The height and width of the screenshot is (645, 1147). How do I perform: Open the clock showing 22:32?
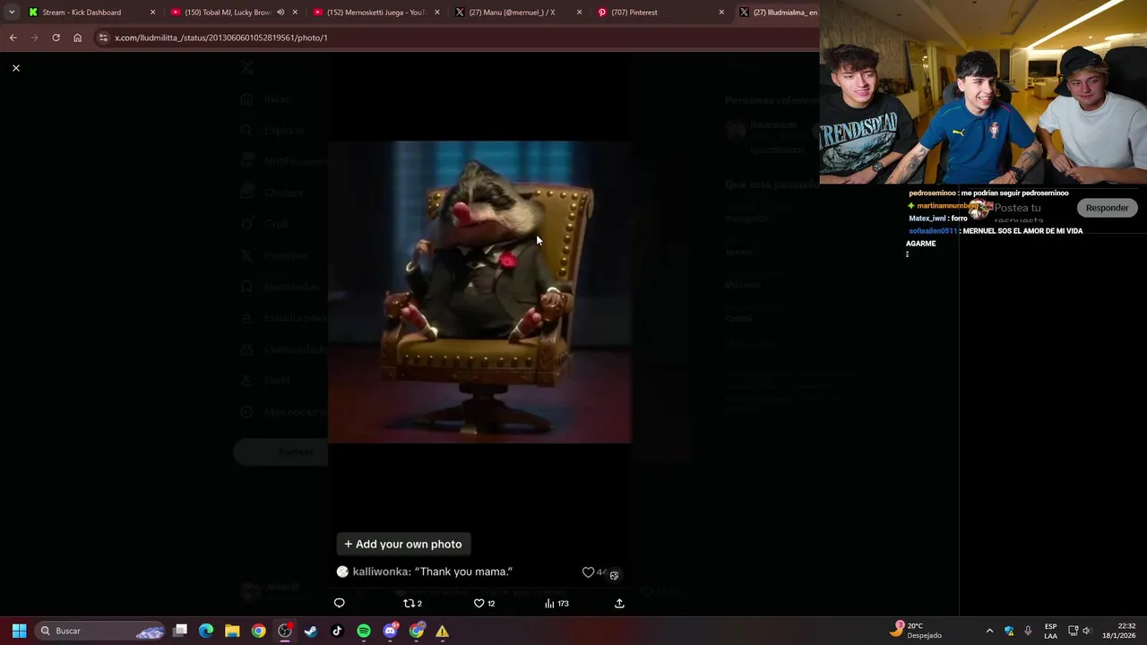click(1118, 631)
